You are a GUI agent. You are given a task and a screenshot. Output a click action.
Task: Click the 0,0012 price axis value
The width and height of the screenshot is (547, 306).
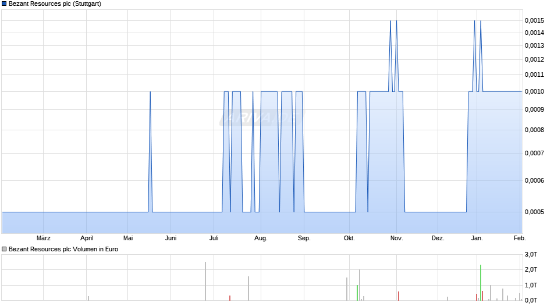(x=534, y=59)
